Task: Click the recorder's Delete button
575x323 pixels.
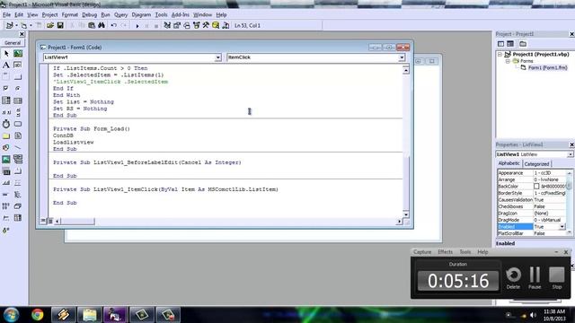Action: [513, 277]
